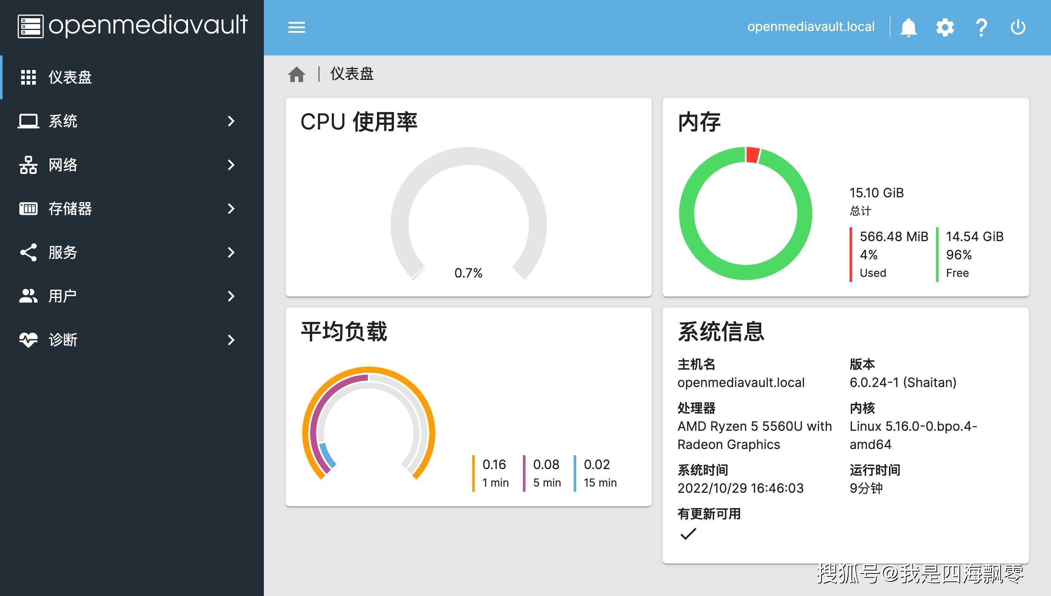Open the settings gear menu
Screen dimensions: 1051x596
point(944,27)
